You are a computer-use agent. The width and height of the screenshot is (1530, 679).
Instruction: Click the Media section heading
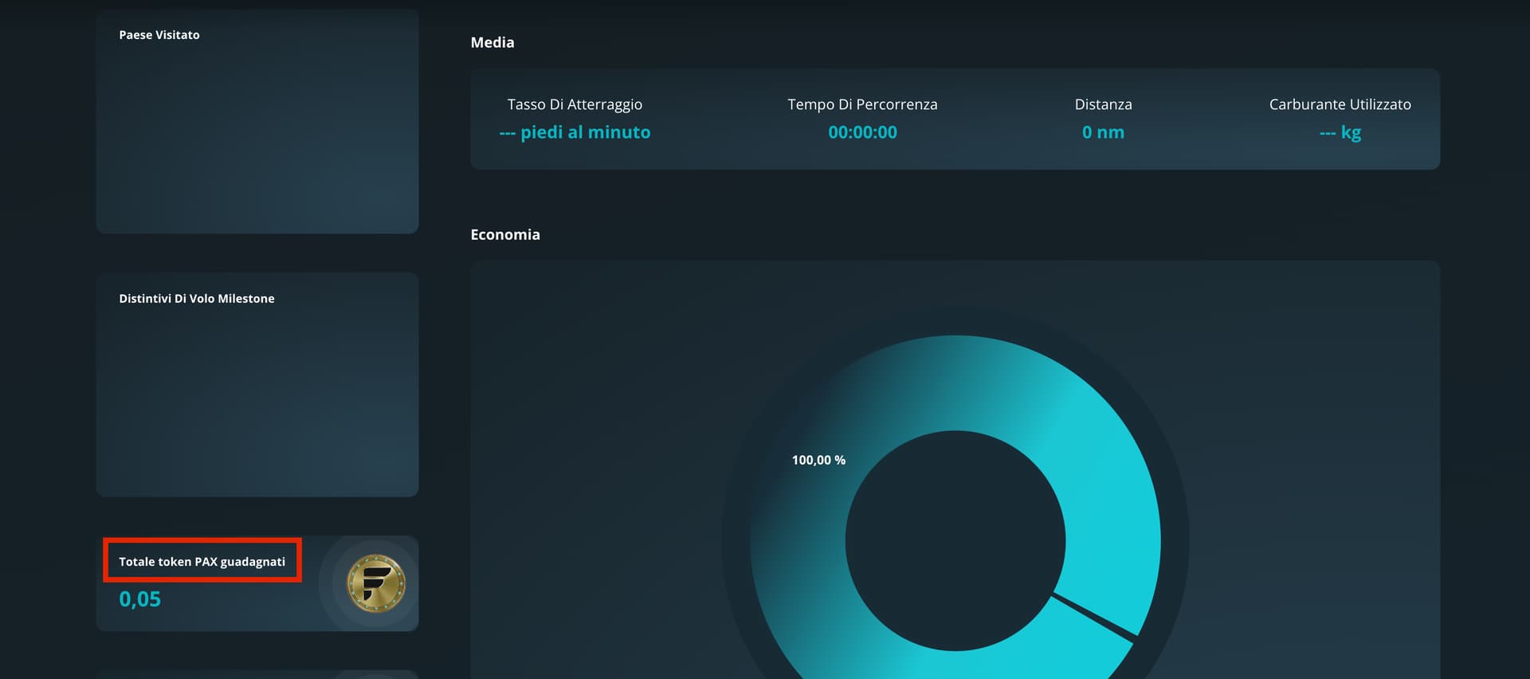coord(492,43)
